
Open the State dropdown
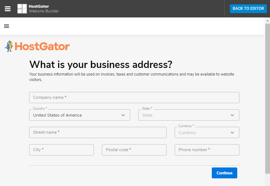[x=189, y=115]
